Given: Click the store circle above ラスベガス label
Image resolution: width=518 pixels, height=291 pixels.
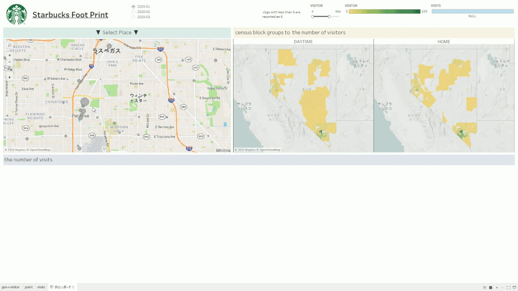Looking at the screenshot, I should pyautogui.click(x=109, y=46).
